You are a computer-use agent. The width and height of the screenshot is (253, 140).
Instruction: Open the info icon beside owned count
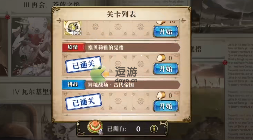pos(154,129)
